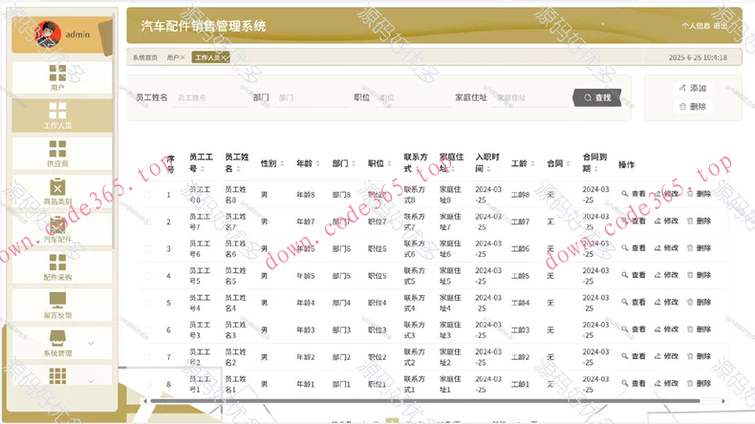Sort table by 职位 column arrows
Screen dimensions: 755x424
coord(389,163)
